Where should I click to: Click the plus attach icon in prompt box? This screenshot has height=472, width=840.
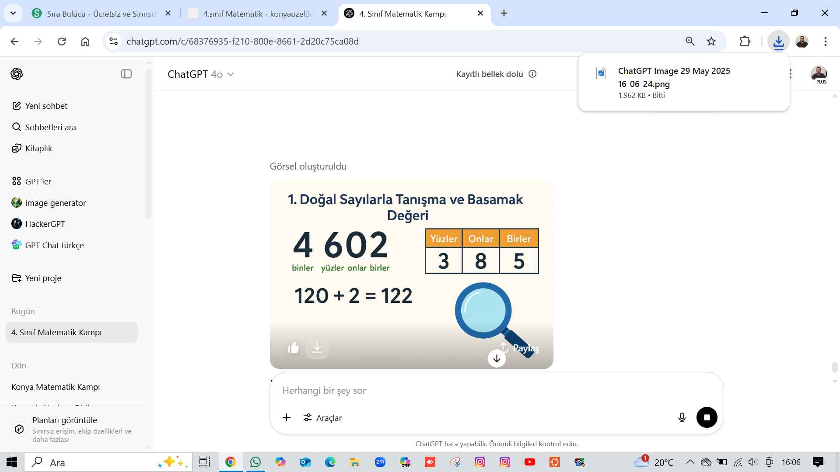coord(287,418)
